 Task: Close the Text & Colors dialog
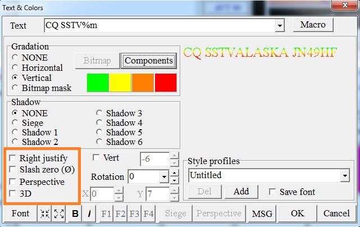click(x=345, y=5)
